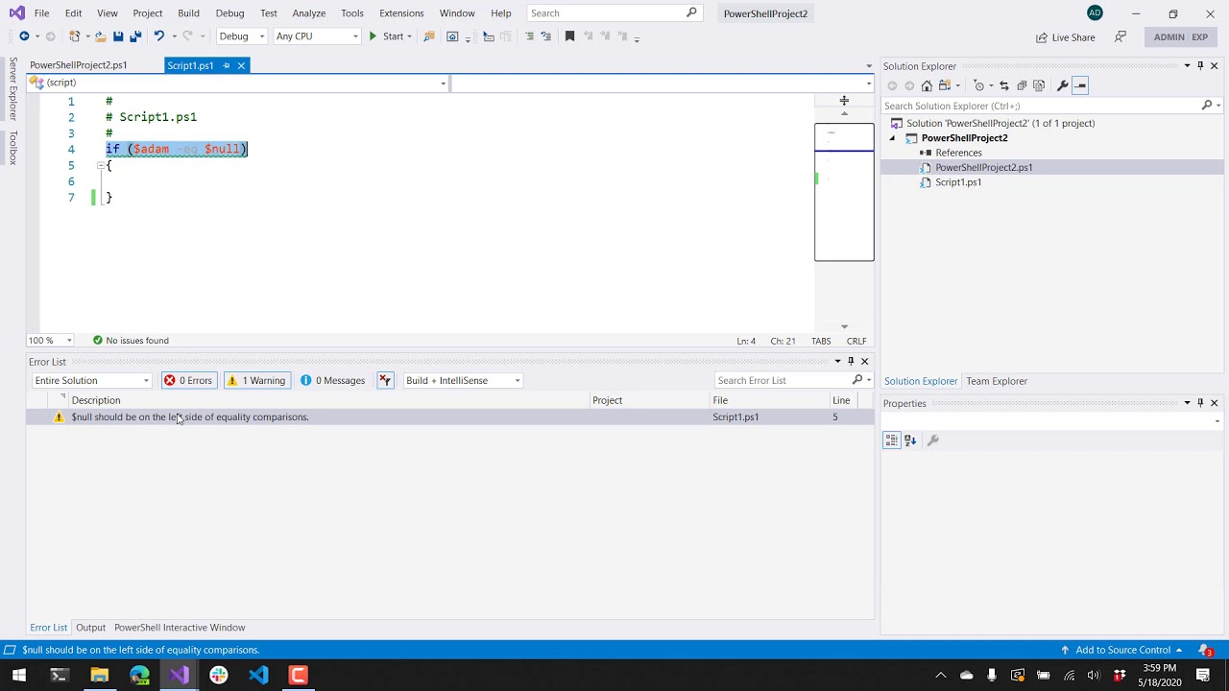
Task: Collapse the code block at line 5
Action: click(100, 165)
